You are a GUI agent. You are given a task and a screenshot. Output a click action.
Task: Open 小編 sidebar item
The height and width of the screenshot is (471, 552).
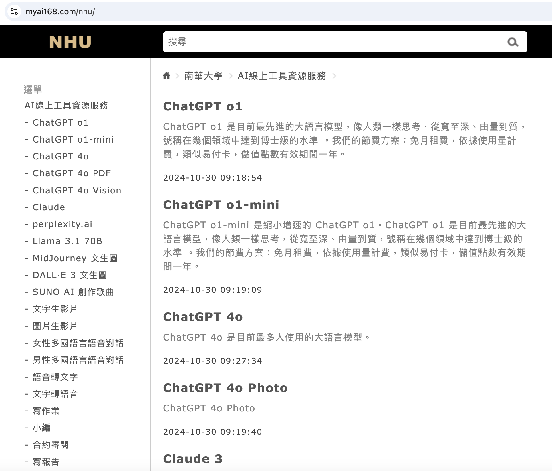click(42, 428)
